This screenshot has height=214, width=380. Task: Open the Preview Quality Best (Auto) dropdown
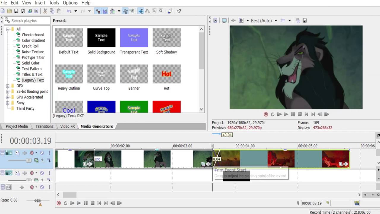click(264, 21)
